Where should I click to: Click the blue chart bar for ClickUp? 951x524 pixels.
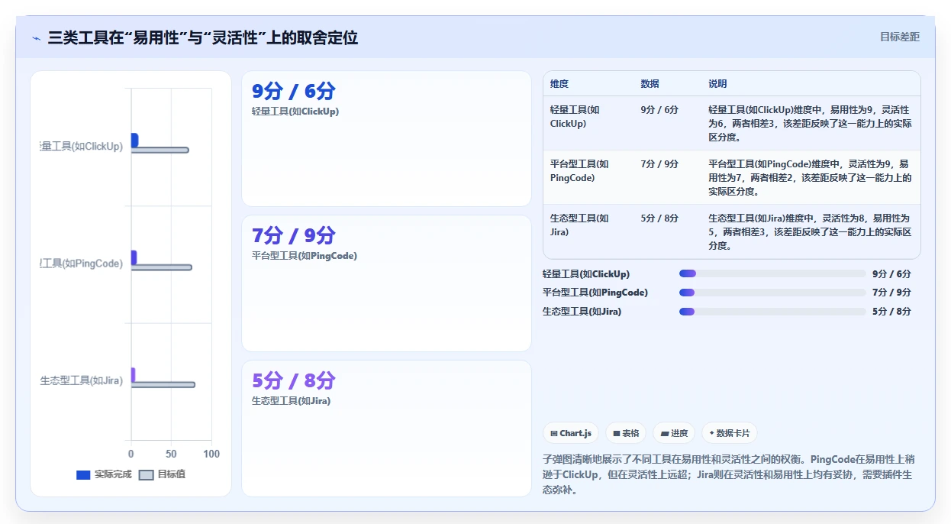click(x=134, y=140)
